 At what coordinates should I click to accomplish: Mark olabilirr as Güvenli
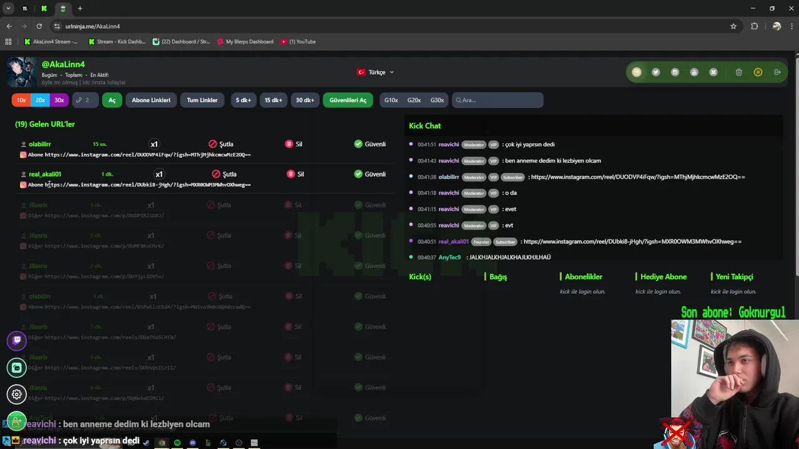(x=370, y=144)
